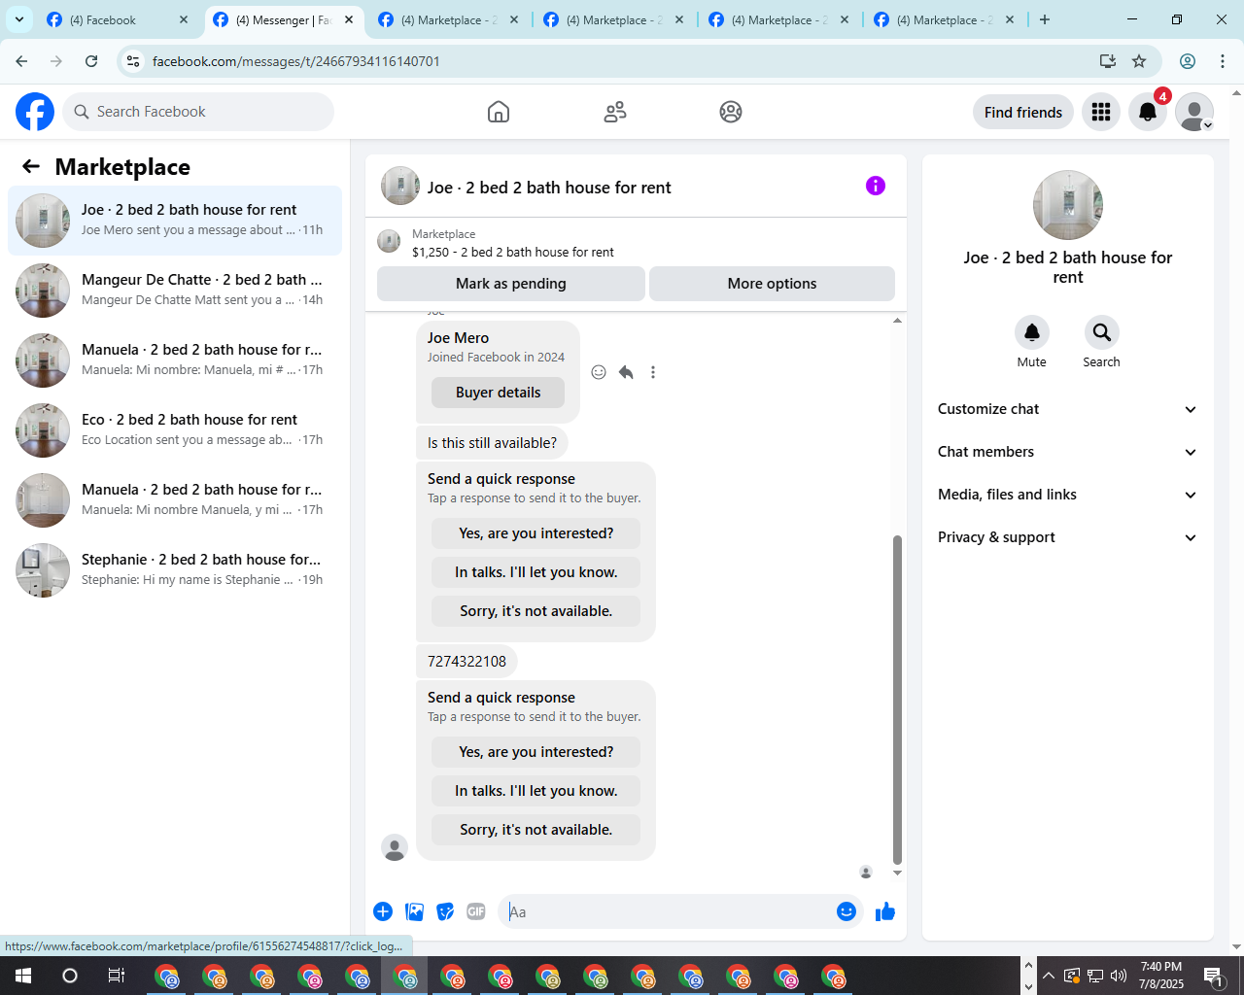Image resolution: width=1244 pixels, height=995 pixels.
Task: Open Windows Task View
Action: (117, 976)
